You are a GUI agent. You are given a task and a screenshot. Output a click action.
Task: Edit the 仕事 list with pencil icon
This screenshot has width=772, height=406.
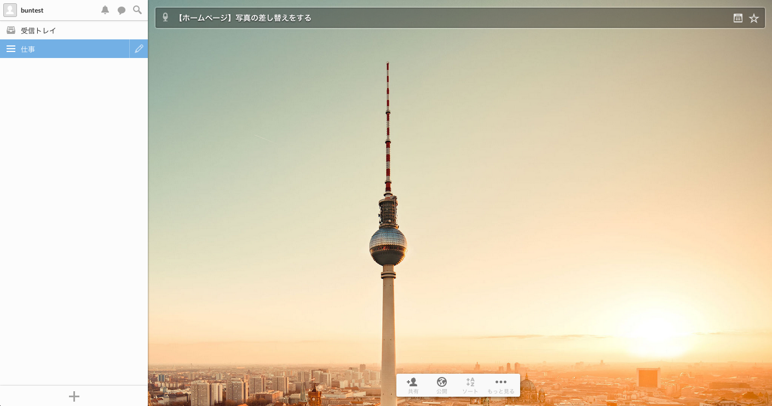click(x=139, y=49)
